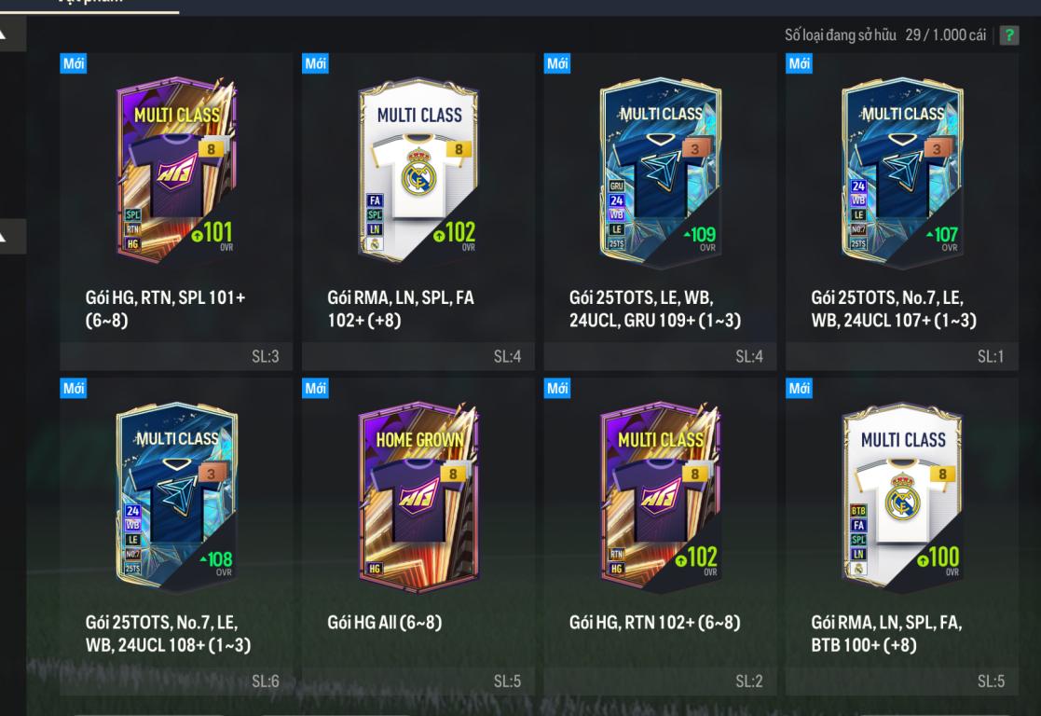Viewport: 1041px width, 716px height.
Task: Click the label Gói HG, RTN 102+ (6~8)
Action: (654, 623)
